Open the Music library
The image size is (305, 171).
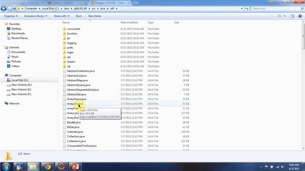(x=15, y=57)
